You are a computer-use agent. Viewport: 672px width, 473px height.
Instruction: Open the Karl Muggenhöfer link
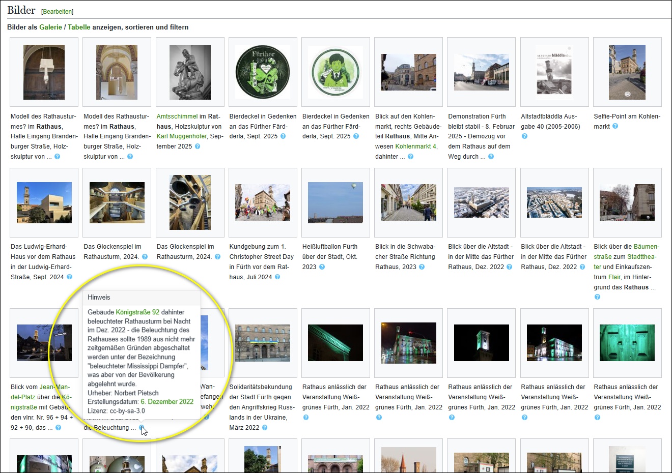(x=181, y=136)
